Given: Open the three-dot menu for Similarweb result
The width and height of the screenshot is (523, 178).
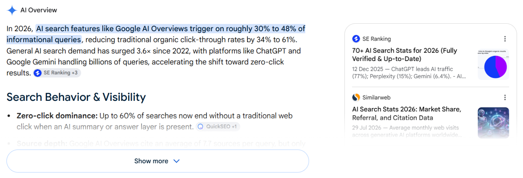Looking at the screenshot, I should pyautogui.click(x=505, y=98).
